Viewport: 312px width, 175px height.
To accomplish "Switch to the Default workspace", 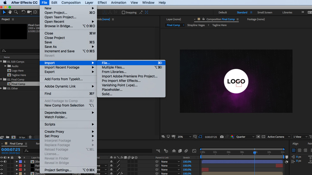I will 223,12.
